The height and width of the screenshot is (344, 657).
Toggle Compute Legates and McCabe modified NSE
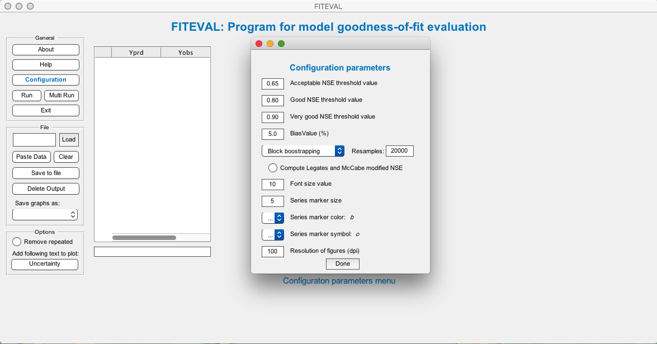pos(273,168)
